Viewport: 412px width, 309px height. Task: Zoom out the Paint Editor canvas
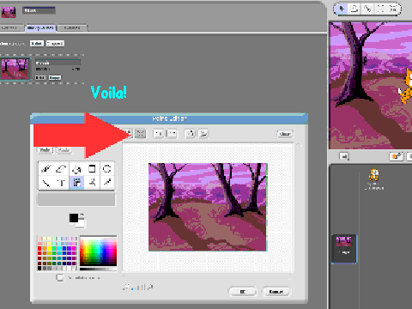[125, 287]
